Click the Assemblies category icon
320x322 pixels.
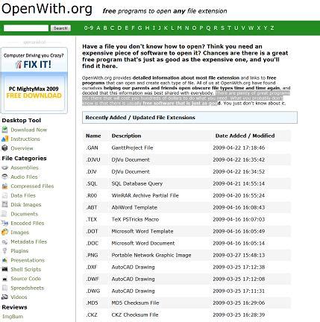coord(4,168)
